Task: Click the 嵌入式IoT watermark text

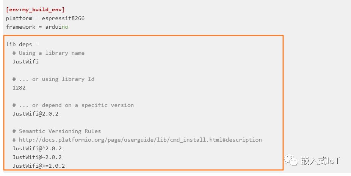Action: tap(320, 161)
